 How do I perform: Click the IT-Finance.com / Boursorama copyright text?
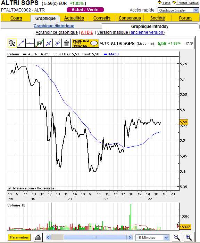point(31,188)
